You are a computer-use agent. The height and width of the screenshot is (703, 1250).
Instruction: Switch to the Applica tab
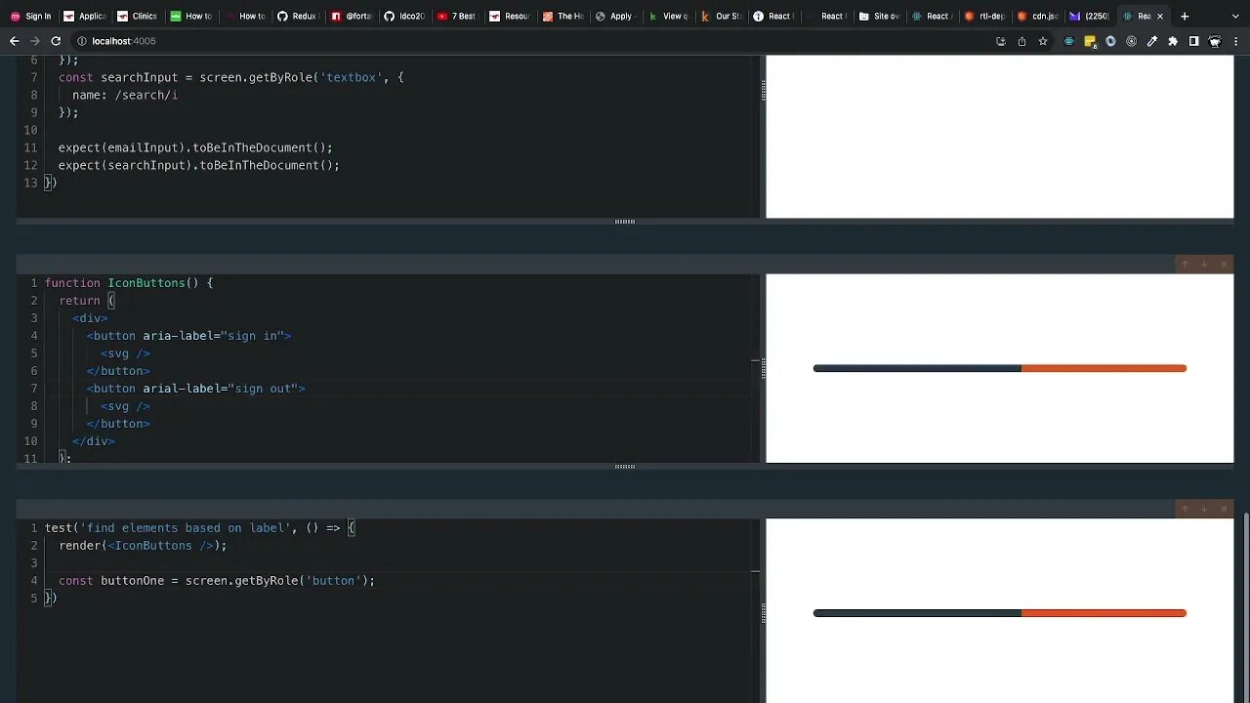coord(84,16)
